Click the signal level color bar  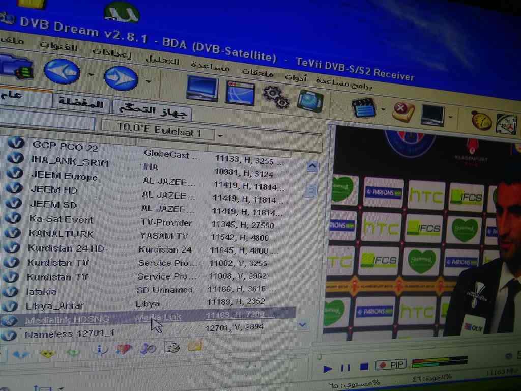440,362
